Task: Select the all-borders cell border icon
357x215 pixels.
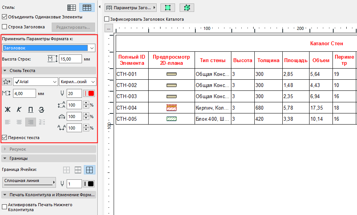Action: pyautogui.click(x=90, y=170)
